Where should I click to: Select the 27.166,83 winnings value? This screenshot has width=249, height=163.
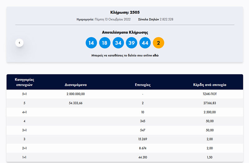coord(210,103)
